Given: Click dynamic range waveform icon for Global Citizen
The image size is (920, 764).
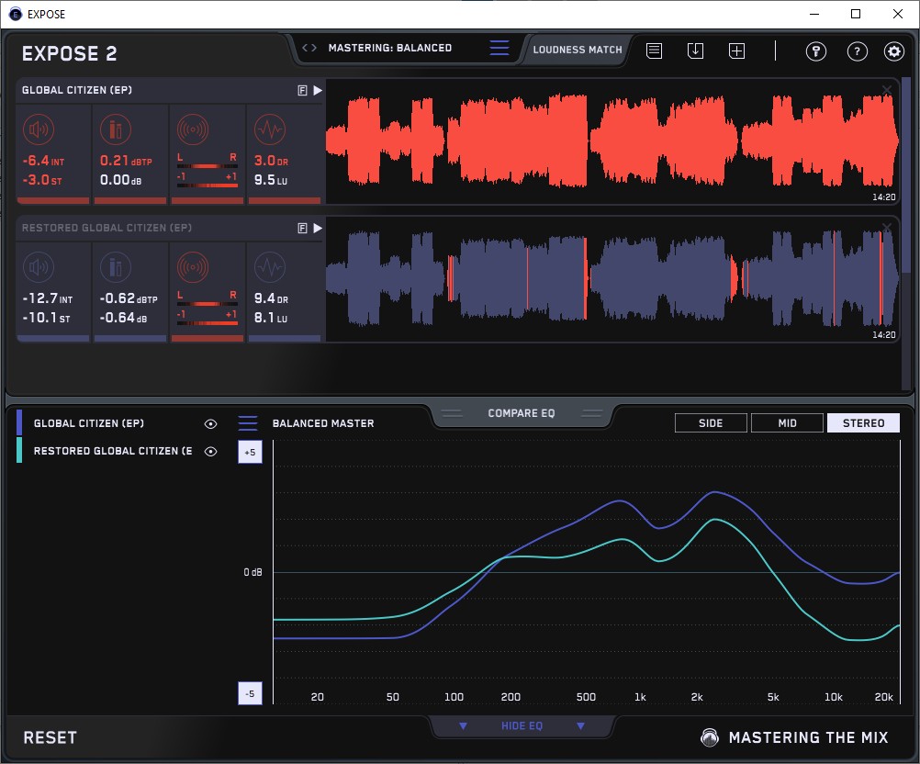Looking at the screenshot, I should click(269, 129).
